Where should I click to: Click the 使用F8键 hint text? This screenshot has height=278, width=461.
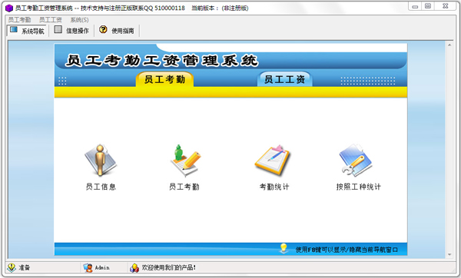(347, 250)
